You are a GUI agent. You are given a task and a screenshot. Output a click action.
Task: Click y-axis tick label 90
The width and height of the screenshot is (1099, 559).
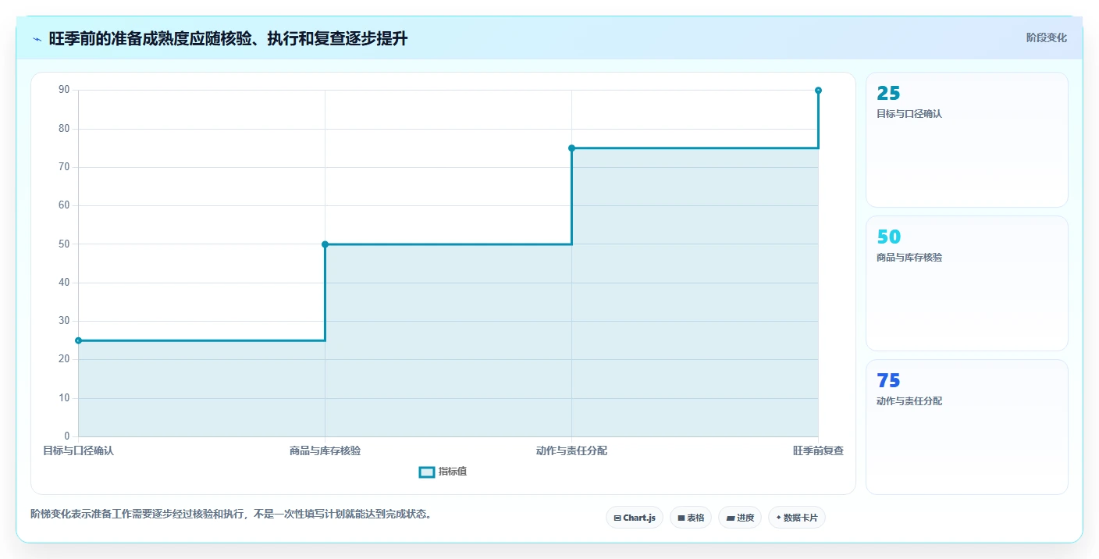[64, 91]
